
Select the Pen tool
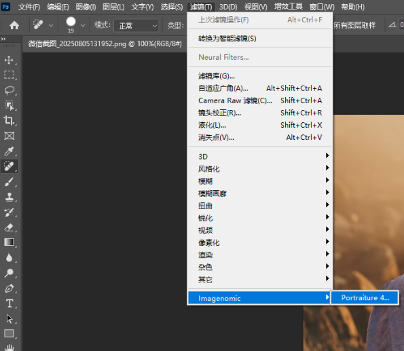click(x=9, y=288)
